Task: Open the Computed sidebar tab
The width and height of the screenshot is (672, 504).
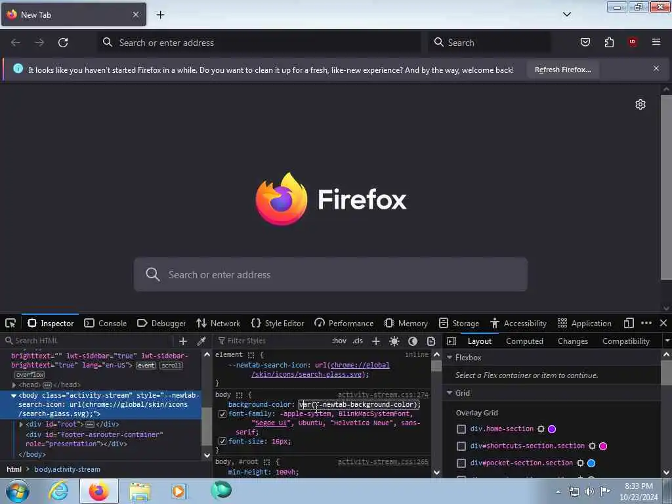Action: pyautogui.click(x=524, y=341)
